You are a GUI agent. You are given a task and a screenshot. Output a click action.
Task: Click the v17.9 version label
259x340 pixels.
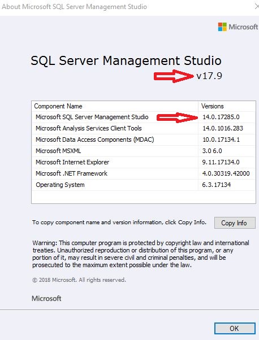[x=209, y=76]
